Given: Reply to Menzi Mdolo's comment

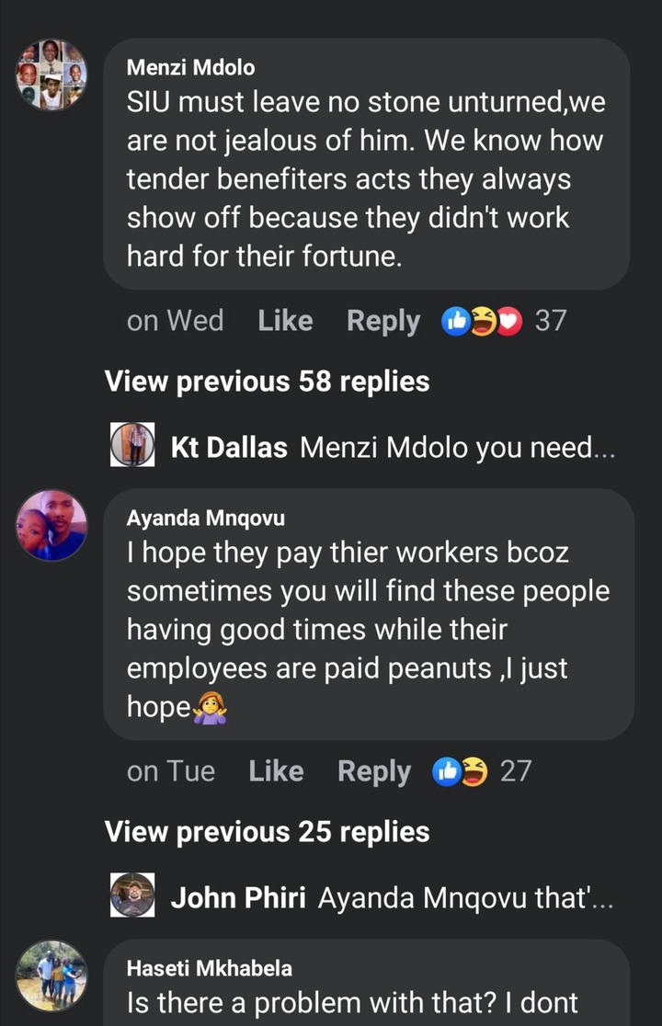Looking at the screenshot, I should 383,321.
